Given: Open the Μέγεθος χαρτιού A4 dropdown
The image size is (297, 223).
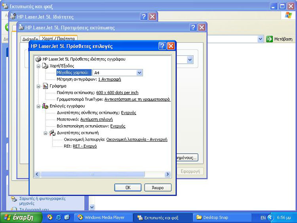Looking at the screenshot, I should point(139,73).
